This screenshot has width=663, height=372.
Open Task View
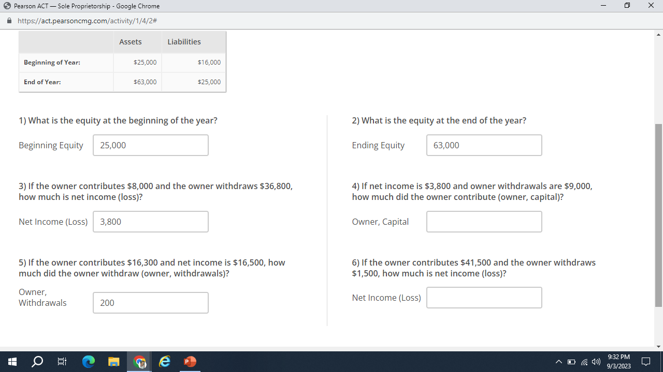tap(62, 362)
